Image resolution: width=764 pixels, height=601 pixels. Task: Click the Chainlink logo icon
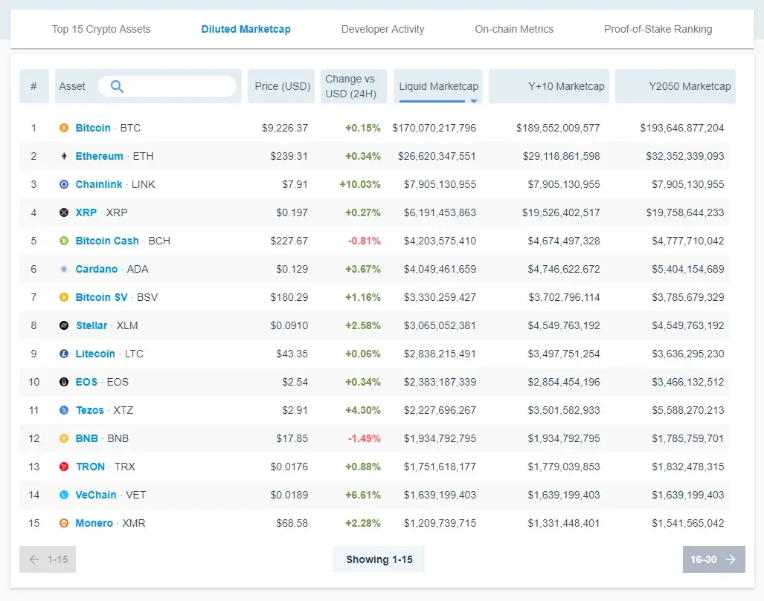click(64, 184)
